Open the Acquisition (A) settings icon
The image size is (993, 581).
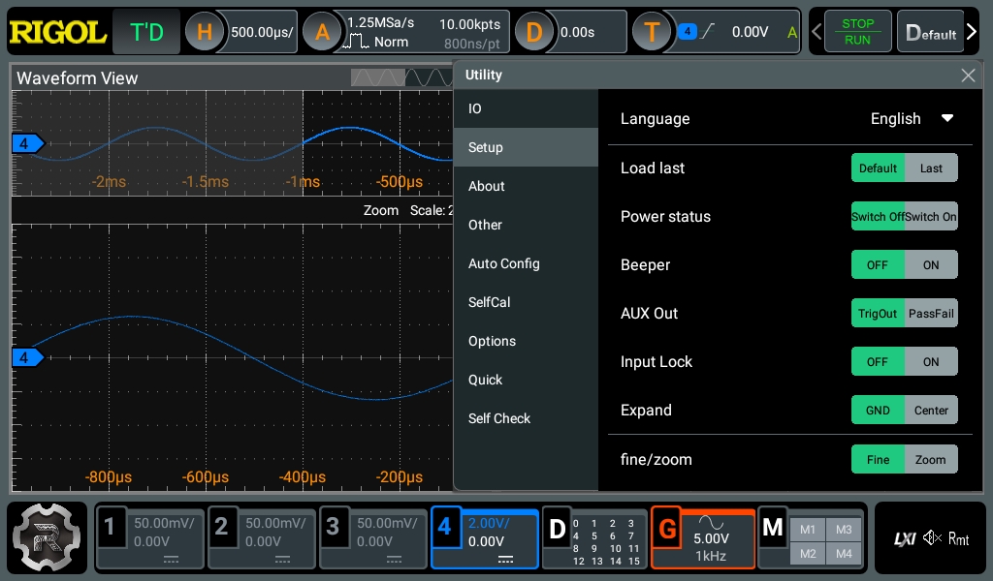(x=322, y=32)
